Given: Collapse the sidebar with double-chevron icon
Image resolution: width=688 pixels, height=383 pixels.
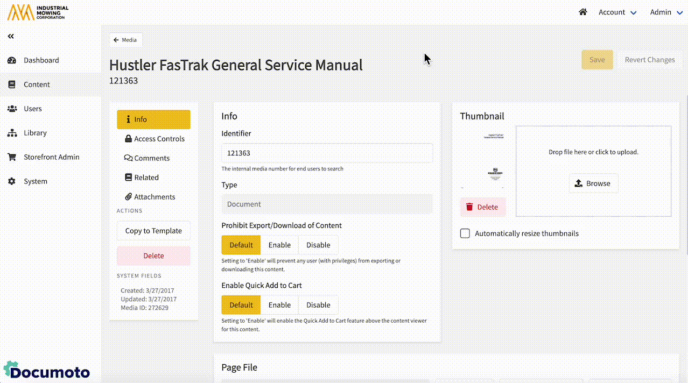Looking at the screenshot, I should point(11,36).
